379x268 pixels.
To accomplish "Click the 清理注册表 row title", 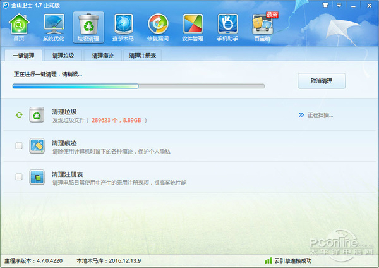I will [67, 174].
